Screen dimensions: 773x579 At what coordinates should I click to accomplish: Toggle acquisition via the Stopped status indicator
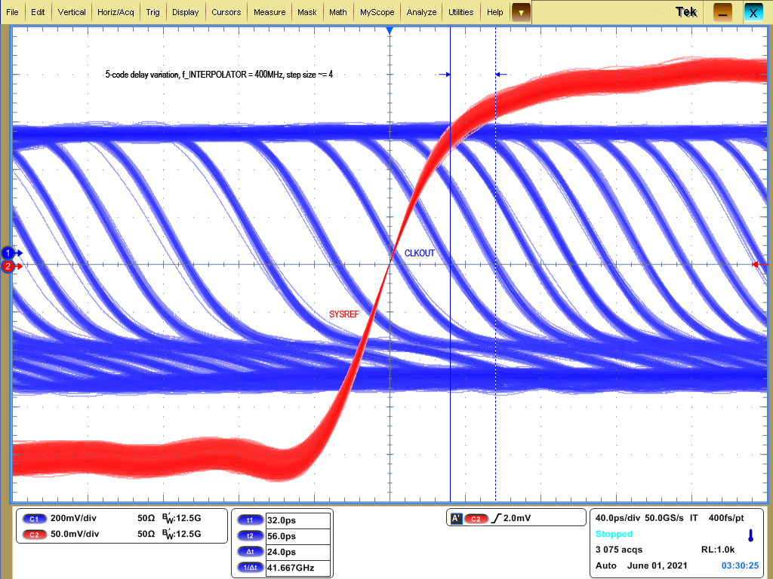[x=613, y=534]
